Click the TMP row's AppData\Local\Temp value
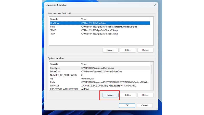Screen dimensions: 204x115 99,34
